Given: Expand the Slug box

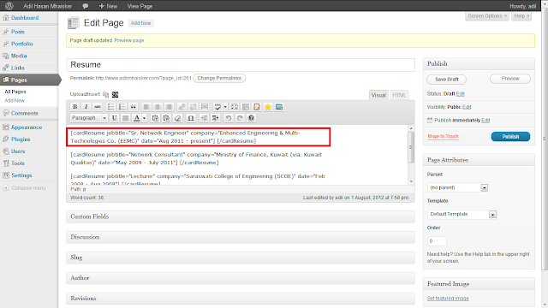Looking at the screenshot, I should pos(241,258).
